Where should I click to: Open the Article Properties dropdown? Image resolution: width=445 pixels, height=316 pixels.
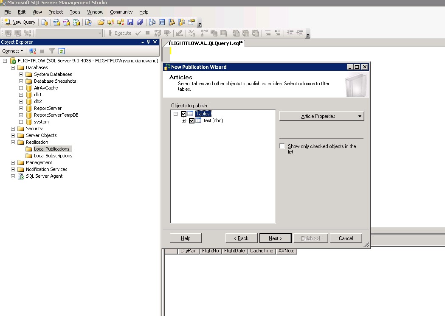click(321, 116)
